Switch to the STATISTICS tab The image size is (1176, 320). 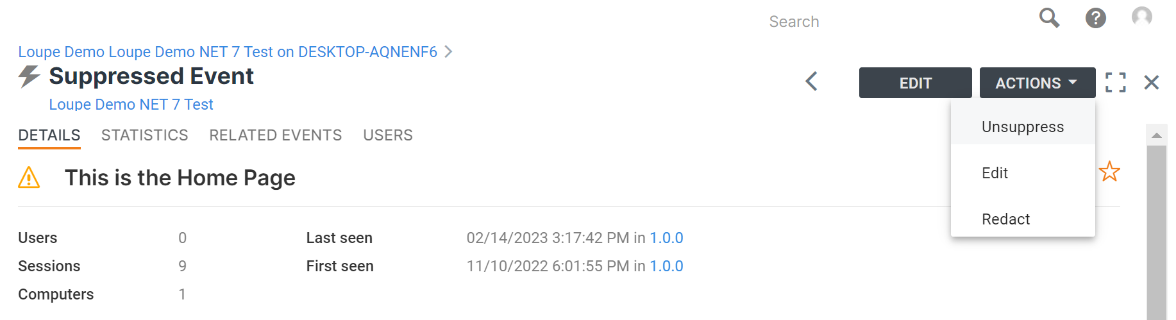pyautogui.click(x=145, y=135)
